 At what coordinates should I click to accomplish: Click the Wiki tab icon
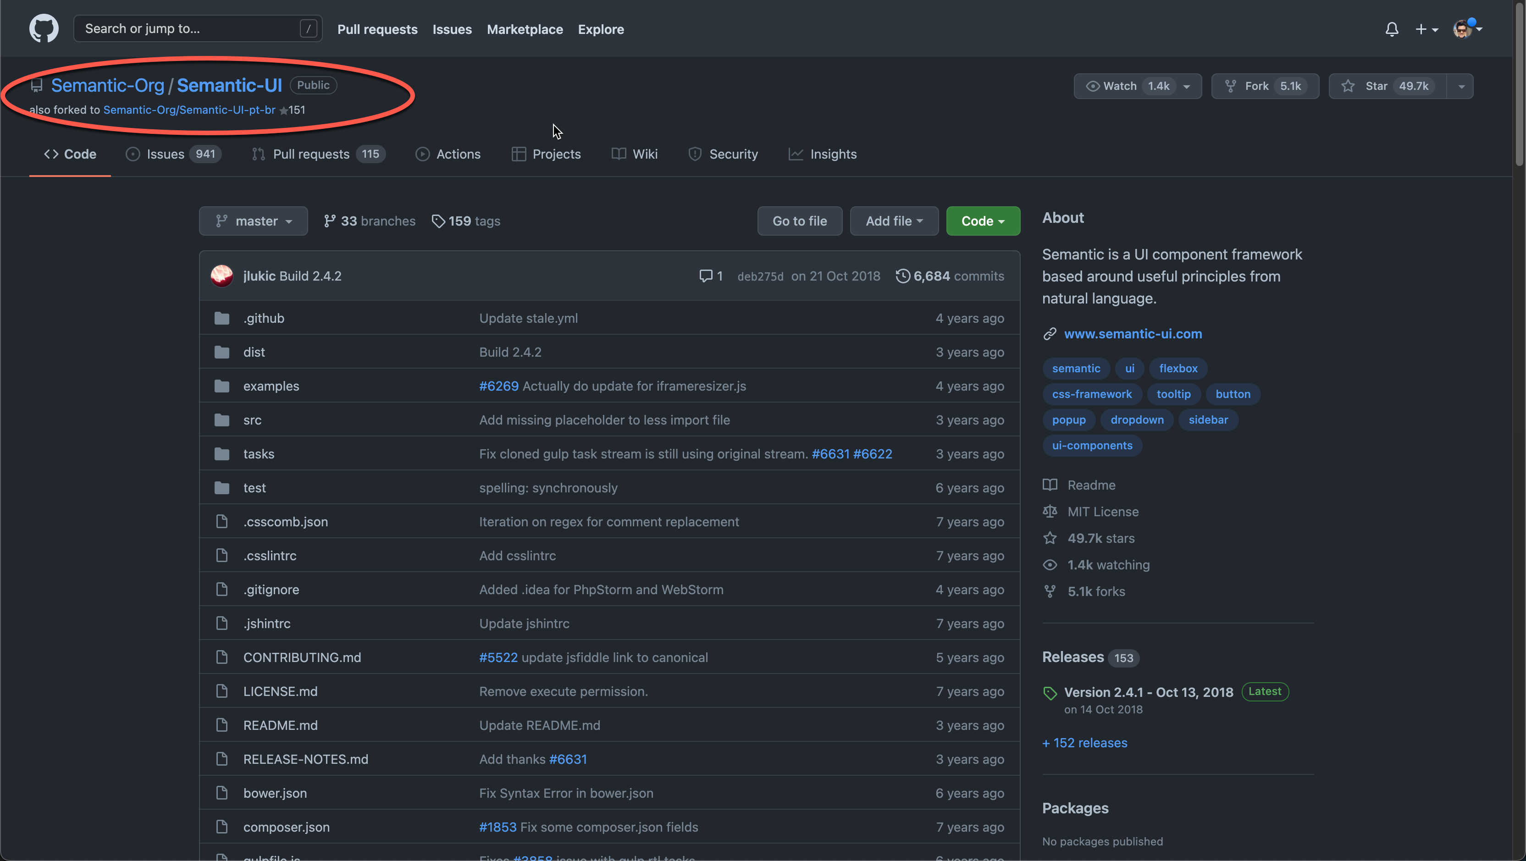pos(619,153)
